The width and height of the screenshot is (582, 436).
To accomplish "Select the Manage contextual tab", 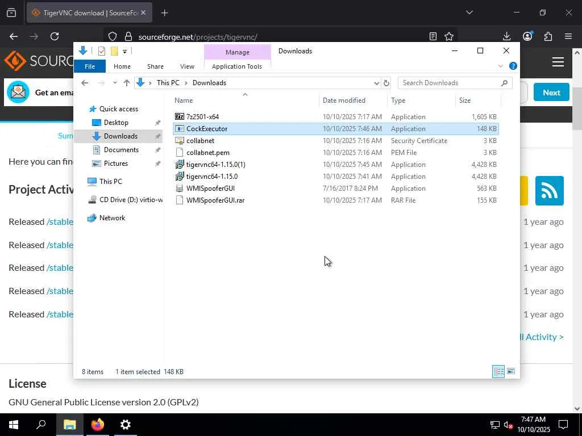I will coord(238,52).
